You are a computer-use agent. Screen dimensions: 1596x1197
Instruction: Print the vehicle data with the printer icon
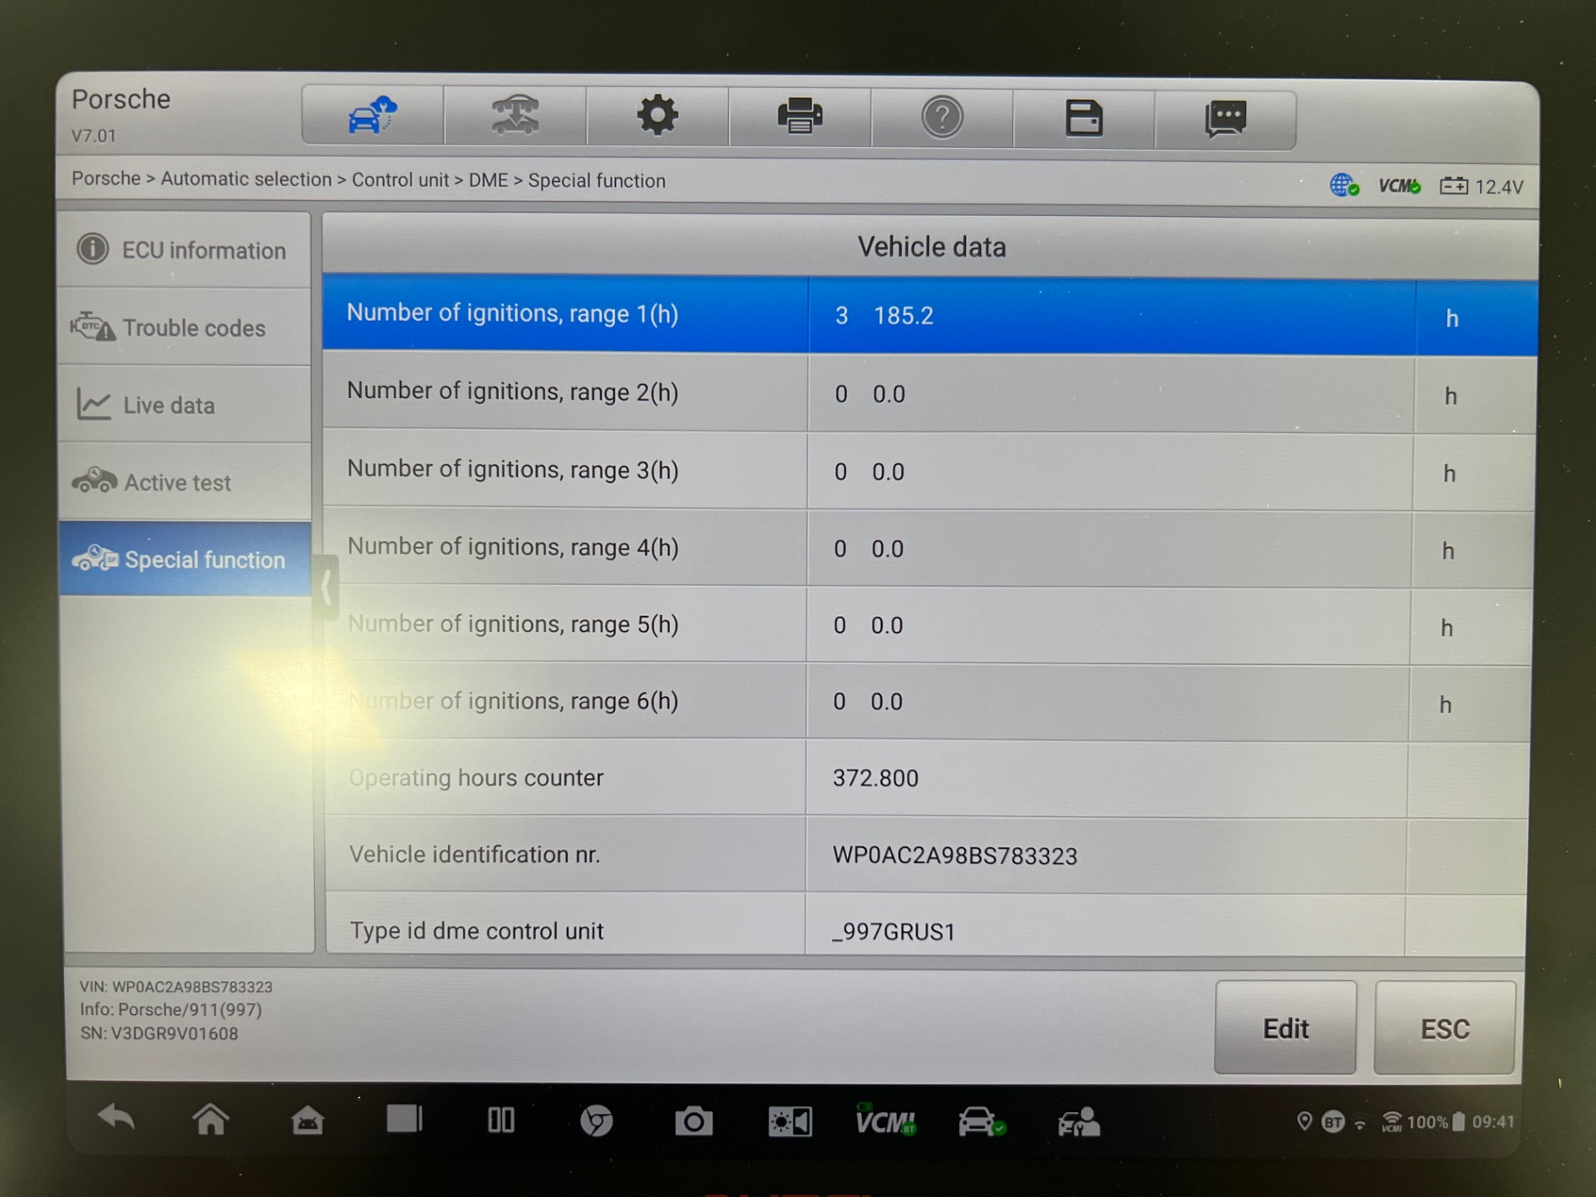800,116
